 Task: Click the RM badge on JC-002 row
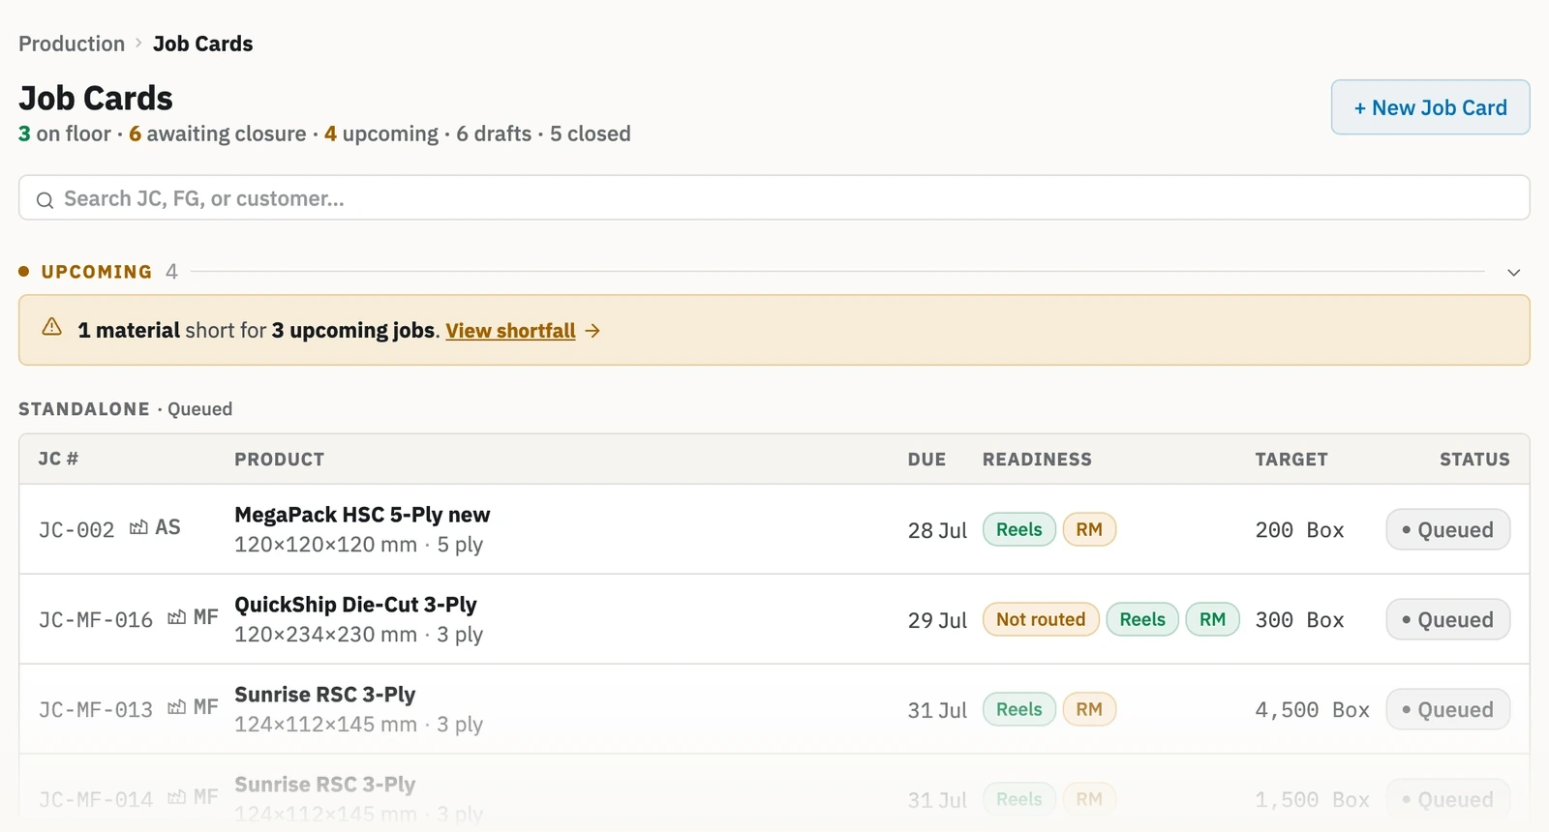point(1089,529)
